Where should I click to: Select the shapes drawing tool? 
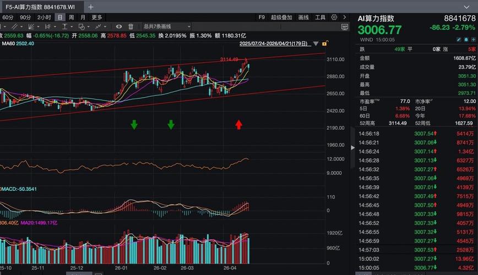(x=82, y=26)
